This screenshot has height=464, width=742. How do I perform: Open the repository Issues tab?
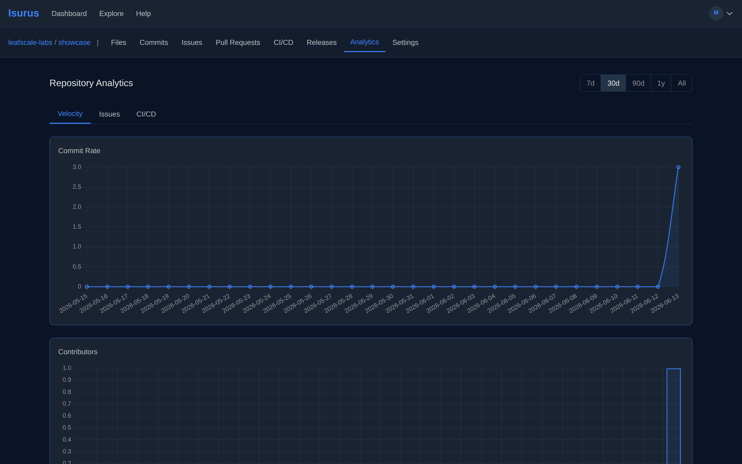(x=192, y=42)
